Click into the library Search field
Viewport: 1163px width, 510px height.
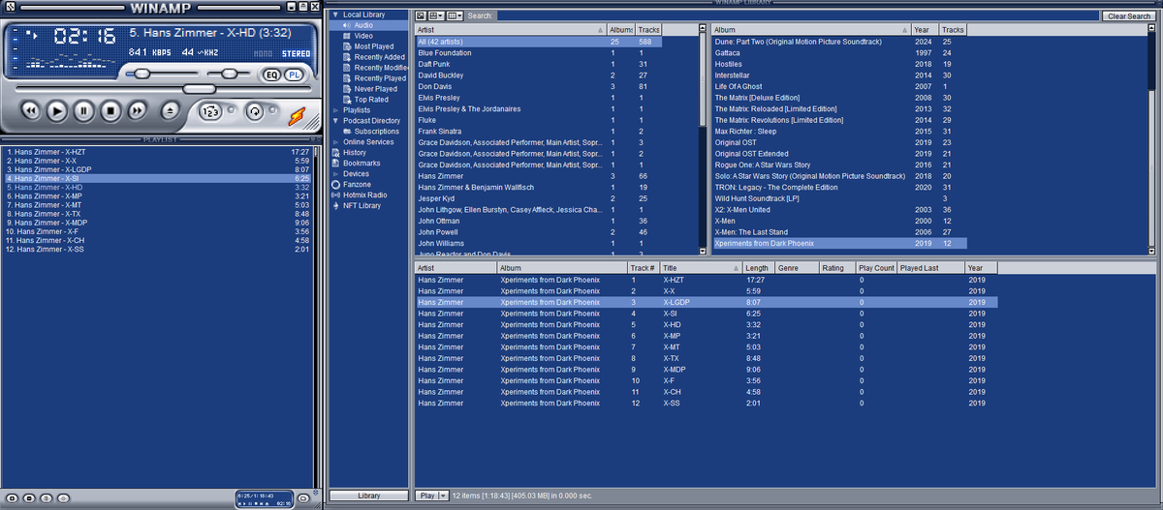coord(798,15)
